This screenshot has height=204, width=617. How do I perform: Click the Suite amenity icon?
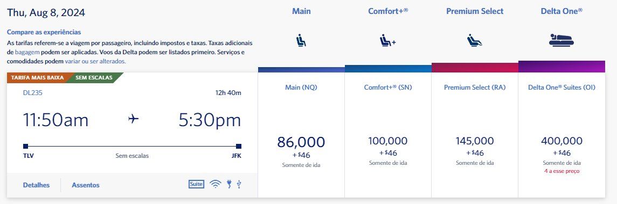[x=196, y=184]
